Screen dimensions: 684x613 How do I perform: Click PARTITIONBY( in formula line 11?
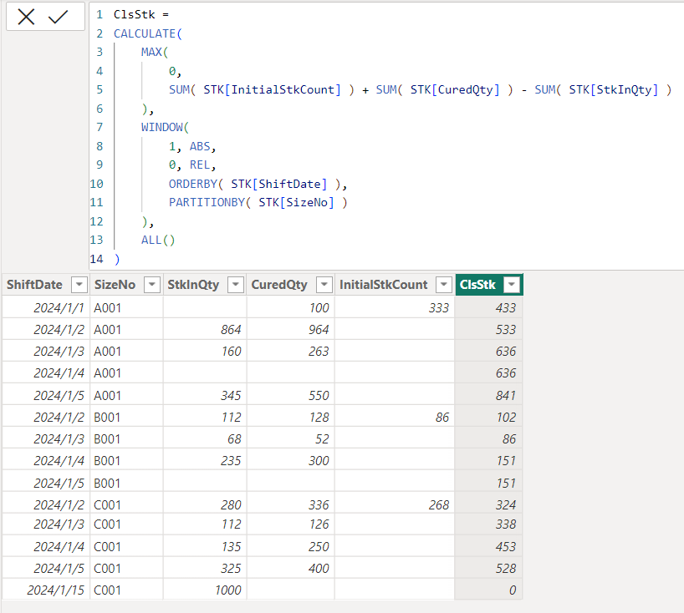210,203
